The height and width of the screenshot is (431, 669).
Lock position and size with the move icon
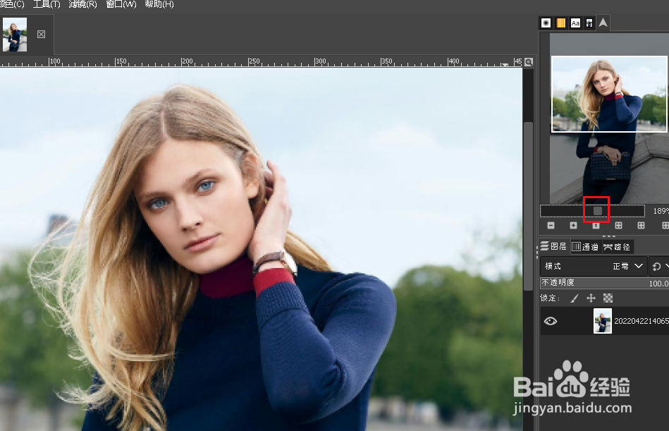[x=591, y=298]
